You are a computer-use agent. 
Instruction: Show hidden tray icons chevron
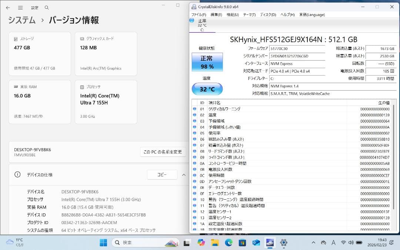click(x=314, y=243)
